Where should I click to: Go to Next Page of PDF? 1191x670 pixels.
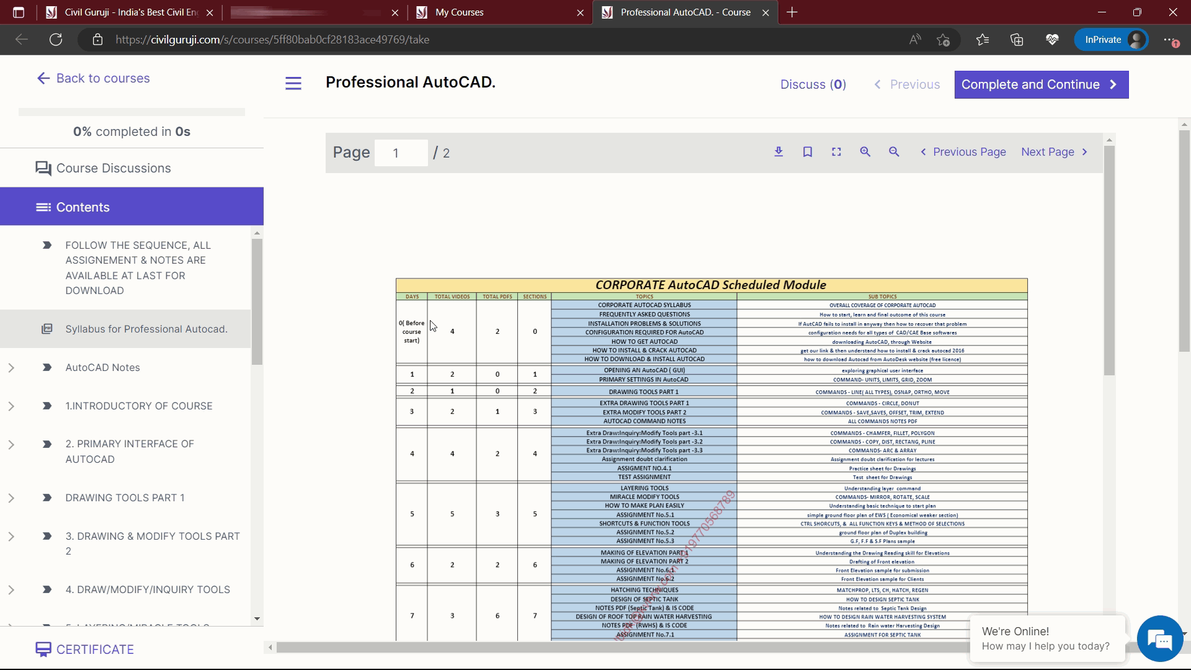point(1055,152)
